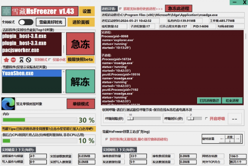
Task: Click the 呼吸时长(秒) button
Action: (174, 119)
